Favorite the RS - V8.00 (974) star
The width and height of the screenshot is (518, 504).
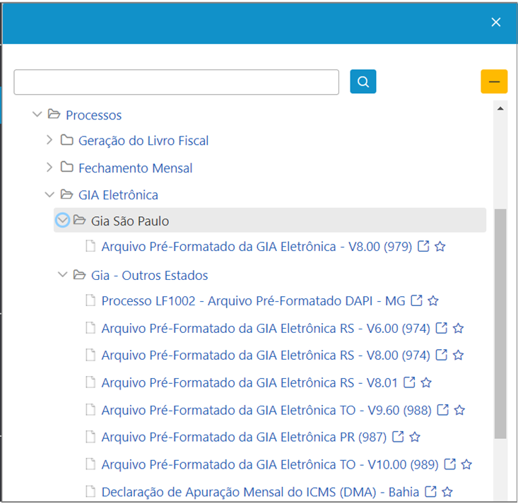458,355
